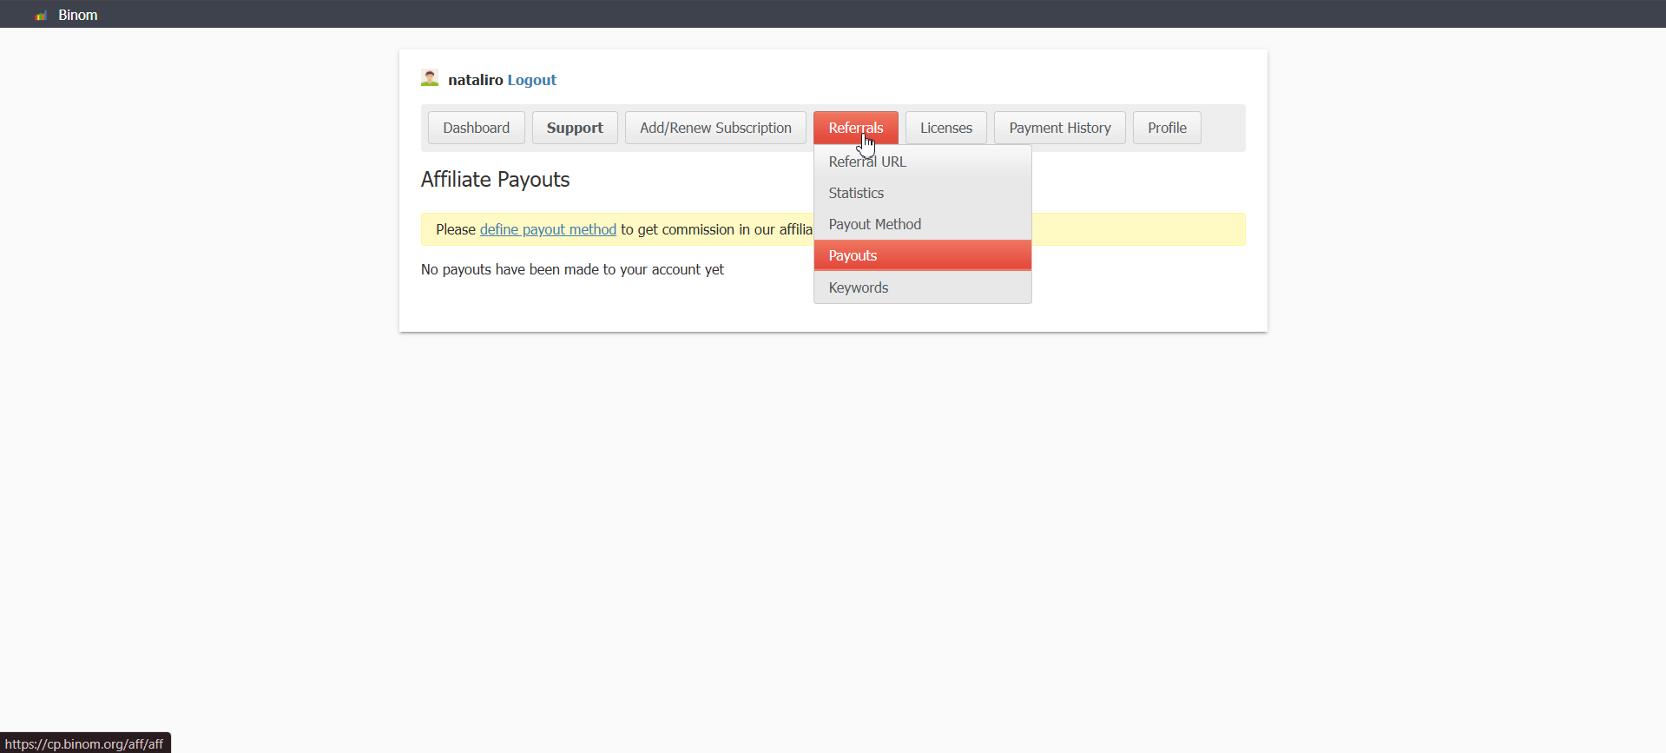View the Payment History page
Screen dimensions: 1666x753
coord(1059,128)
